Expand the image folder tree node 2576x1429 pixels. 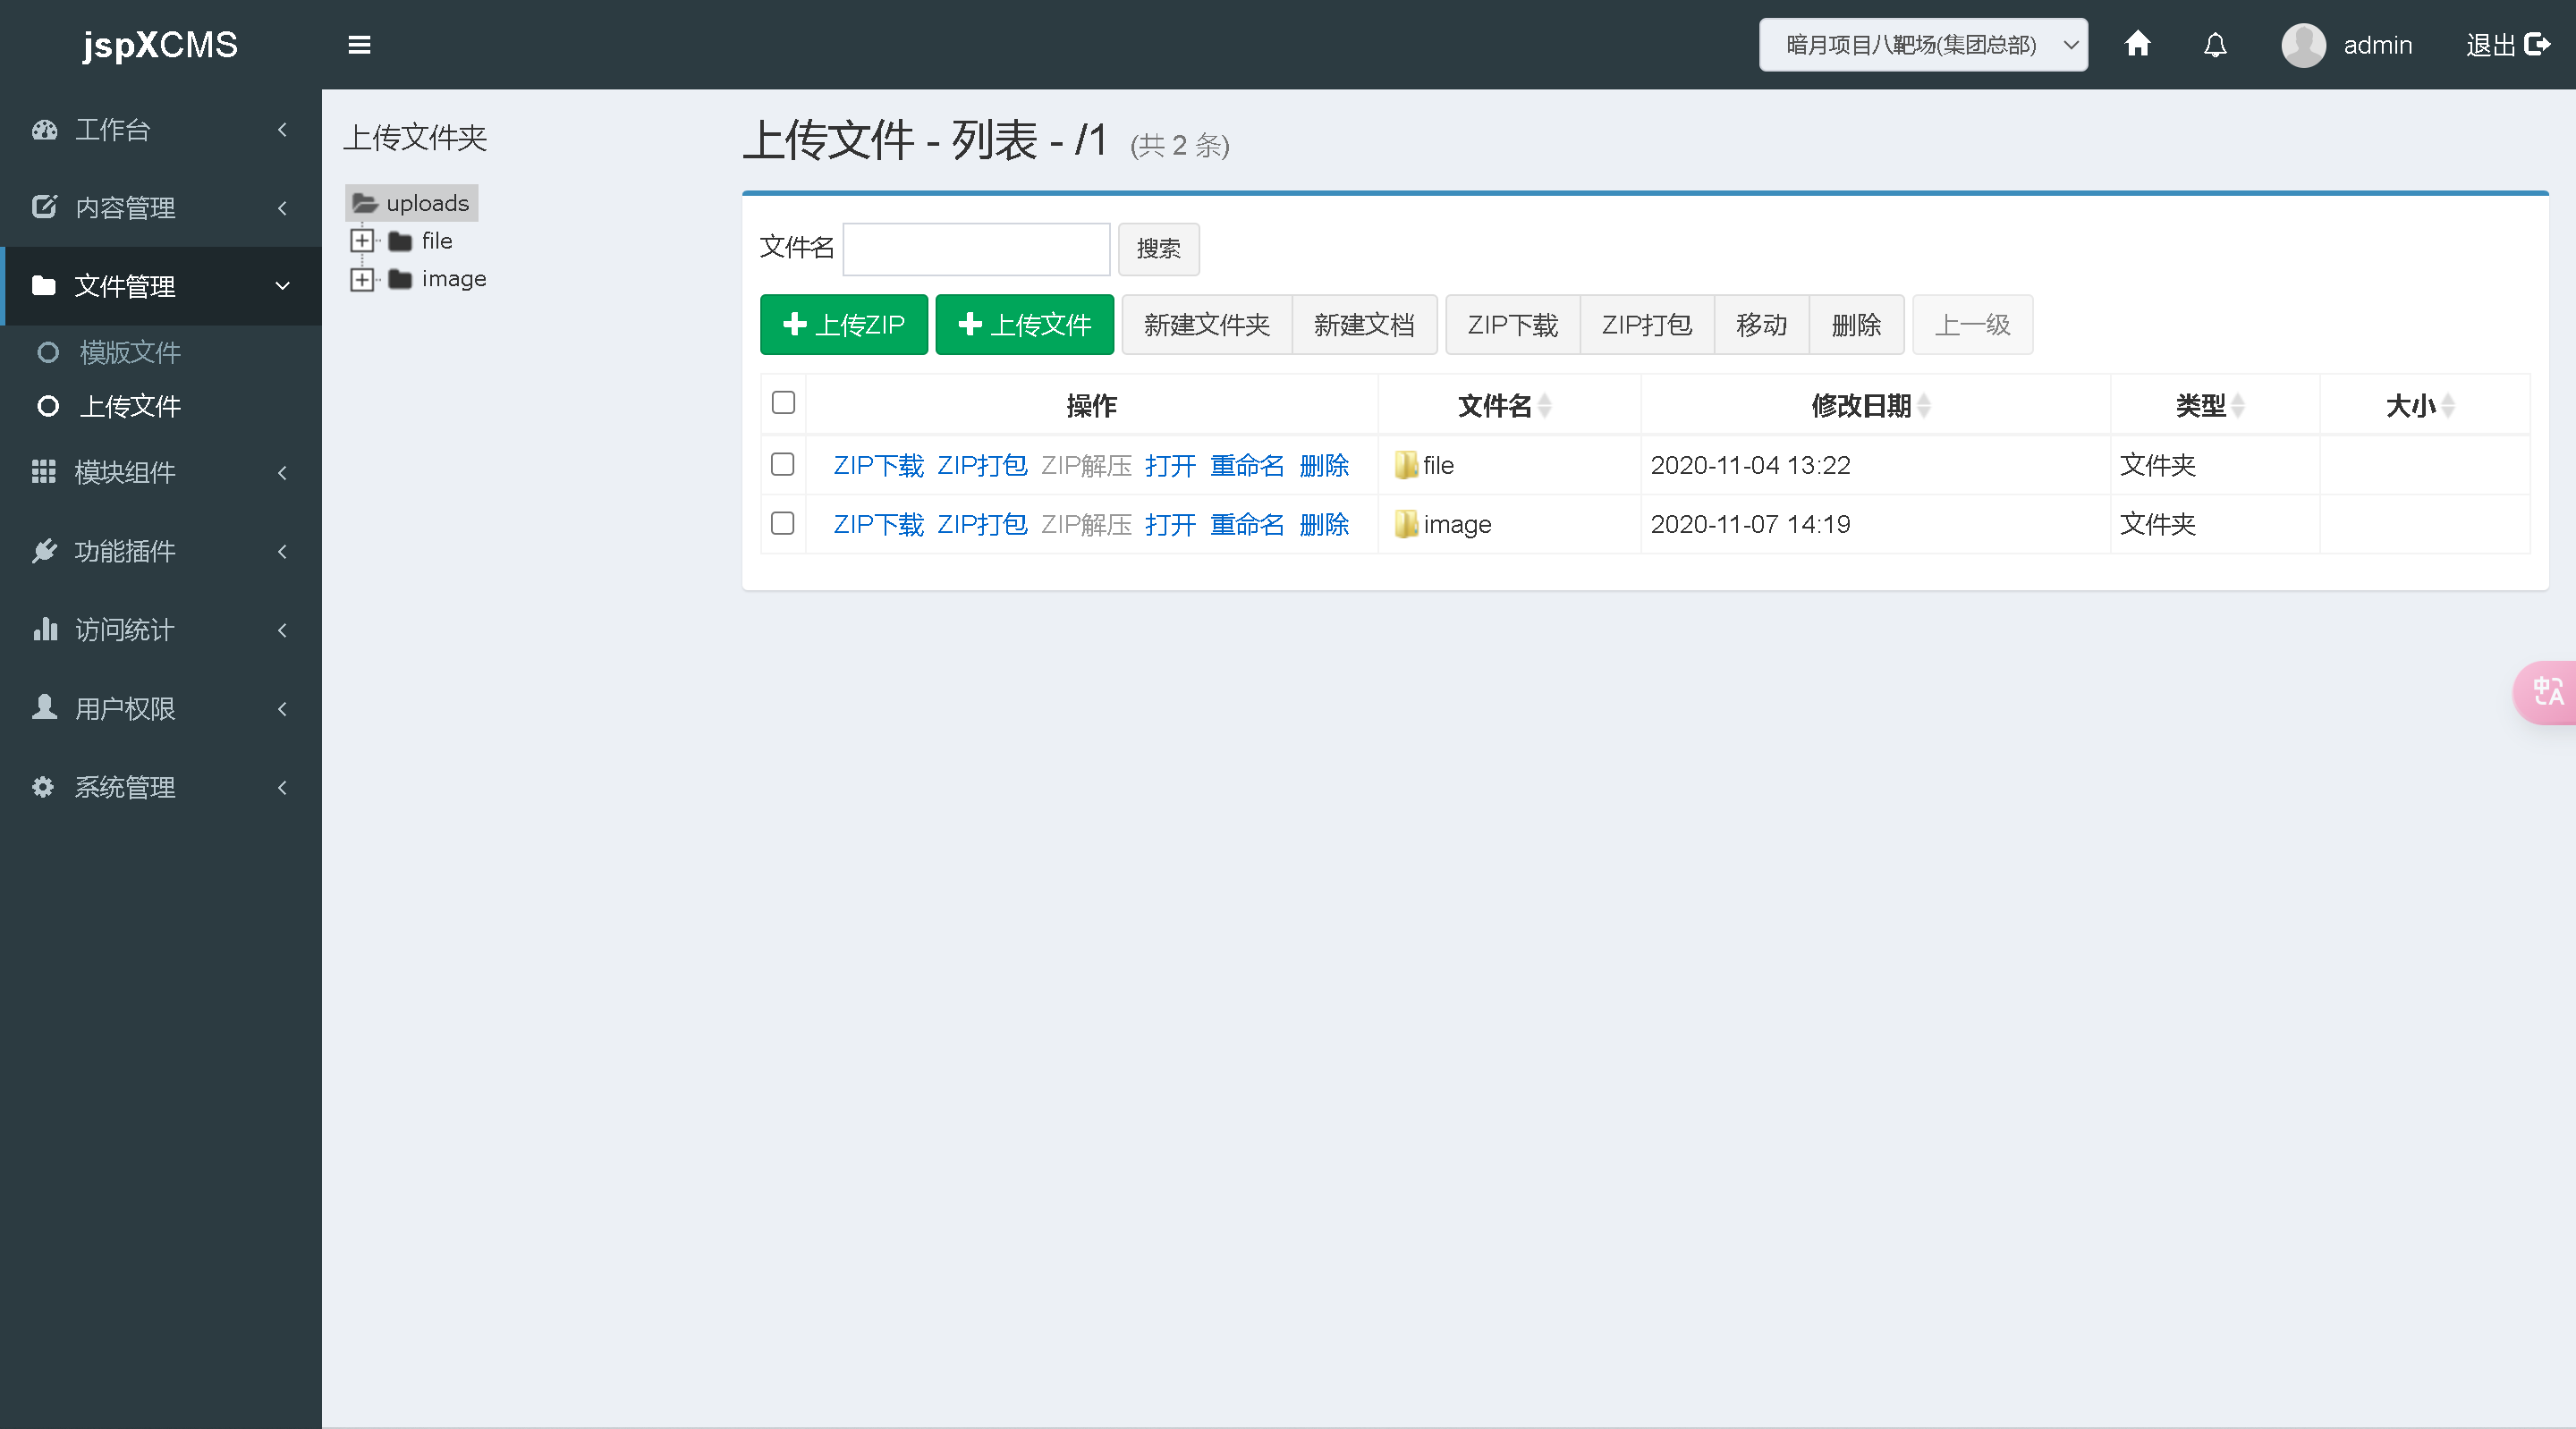(362, 279)
